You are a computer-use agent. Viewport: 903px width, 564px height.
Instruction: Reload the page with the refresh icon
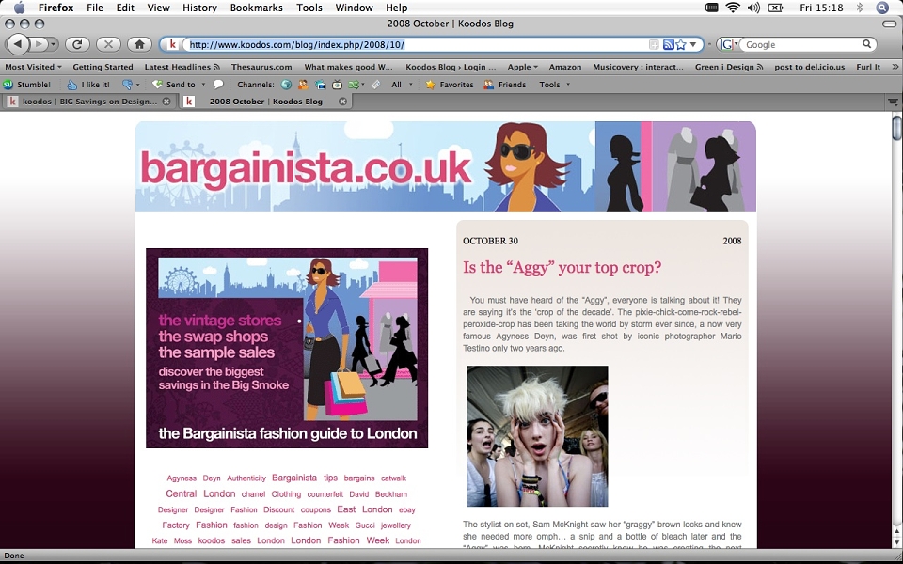click(77, 44)
